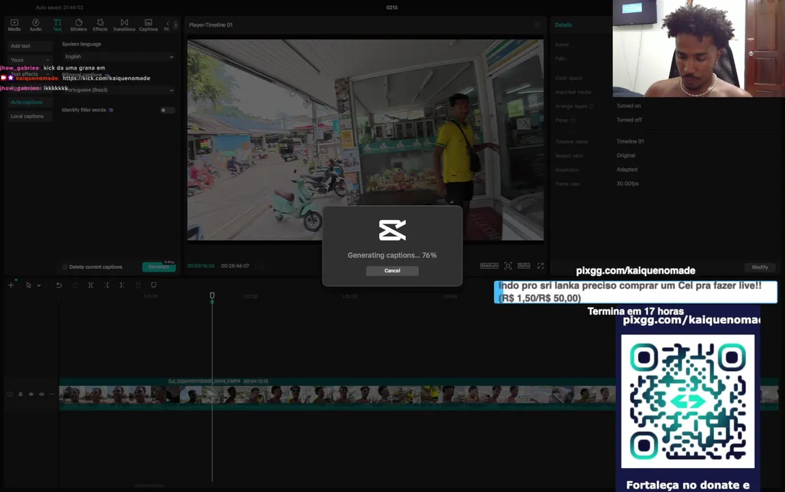Image resolution: width=785 pixels, height=492 pixels.
Task: Click kick.com/kaiquenomade chat link
Action: (106, 78)
